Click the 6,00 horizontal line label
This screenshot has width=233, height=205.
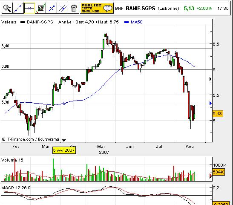coord(5,66)
